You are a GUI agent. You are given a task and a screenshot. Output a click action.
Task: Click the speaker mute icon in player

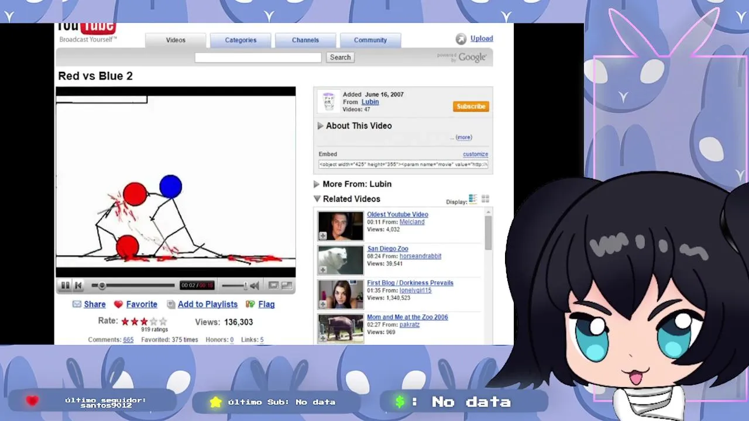point(255,285)
